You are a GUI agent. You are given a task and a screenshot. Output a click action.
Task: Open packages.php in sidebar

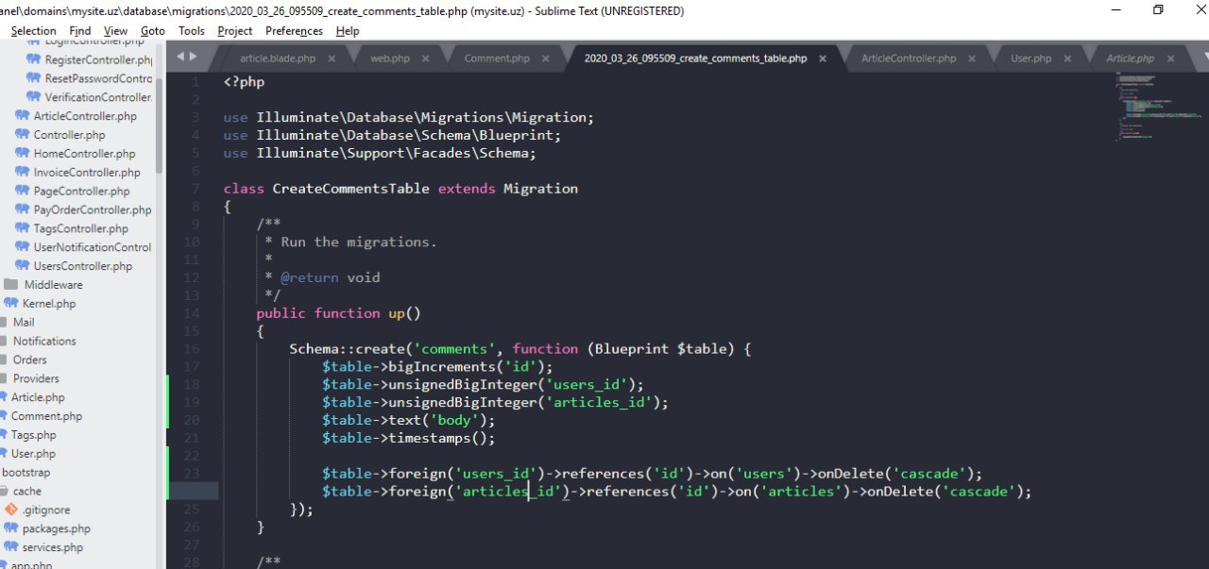[56, 528]
